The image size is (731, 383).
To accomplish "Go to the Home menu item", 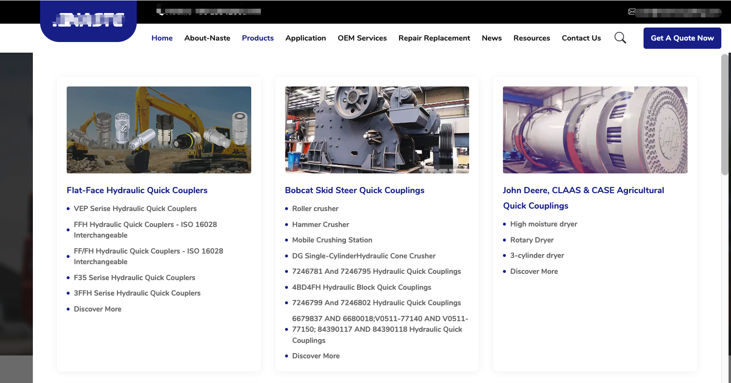I will click(162, 38).
